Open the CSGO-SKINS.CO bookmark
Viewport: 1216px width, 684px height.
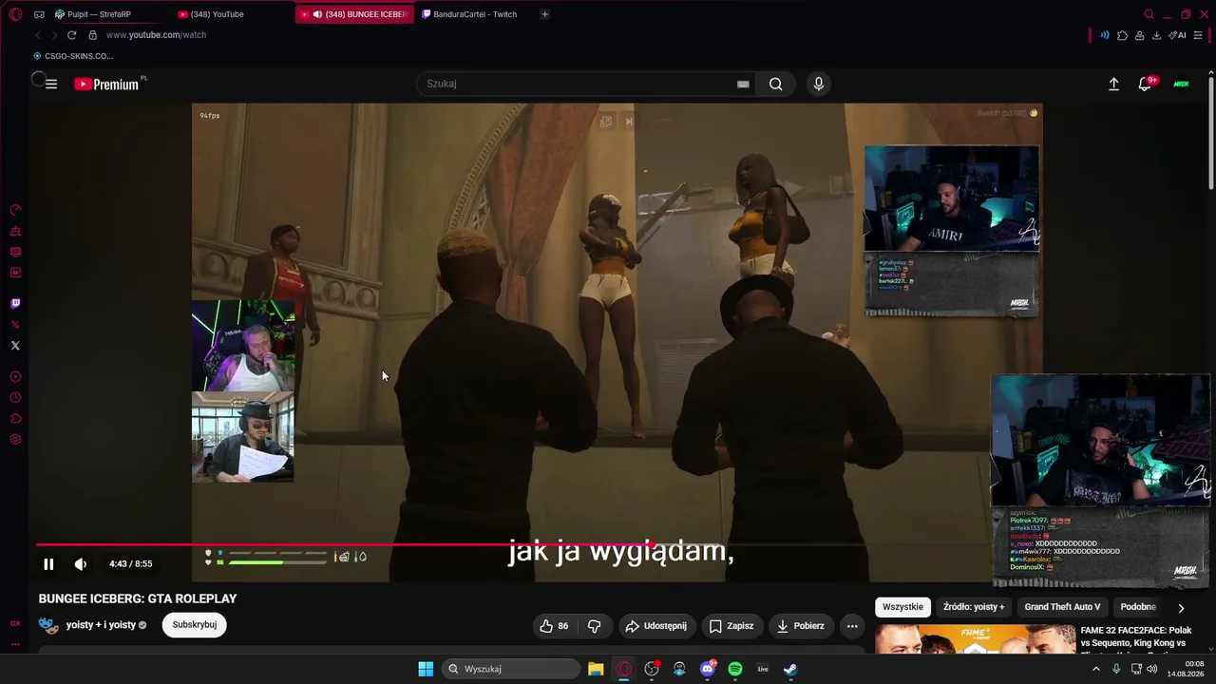(72, 56)
